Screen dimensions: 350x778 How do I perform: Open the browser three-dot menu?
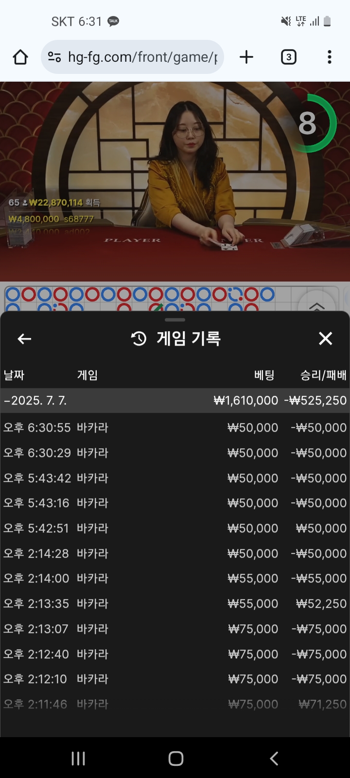pos(330,57)
